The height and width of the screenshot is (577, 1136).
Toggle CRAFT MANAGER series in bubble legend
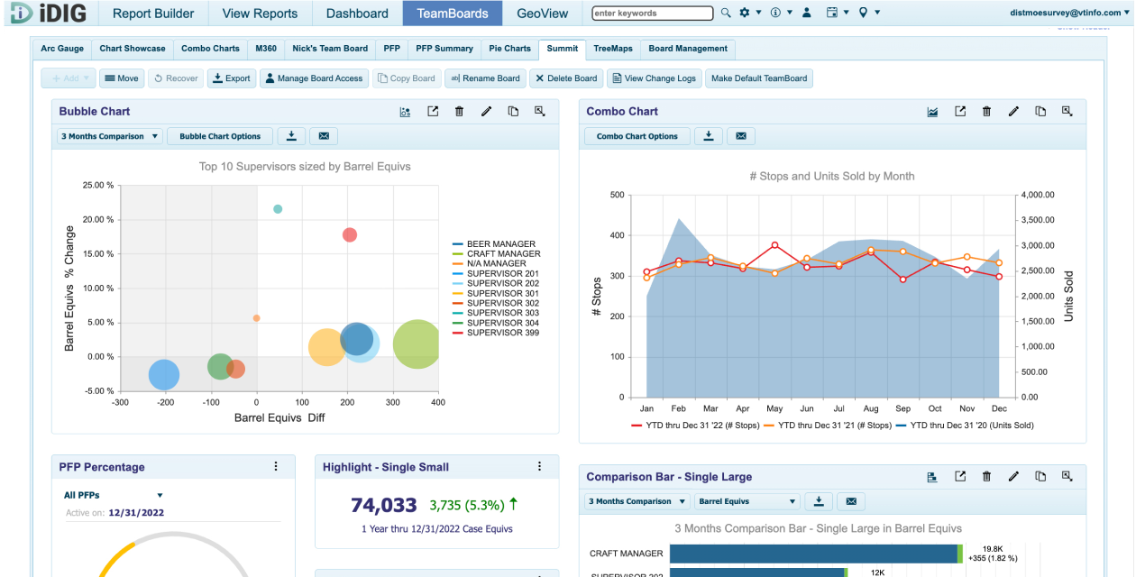tap(502, 254)
